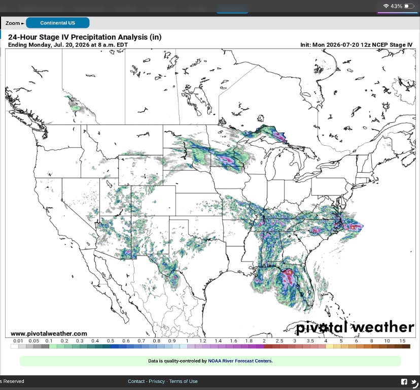Click the www.pivotalweather.com map label
420x390 pixels.
49,334
